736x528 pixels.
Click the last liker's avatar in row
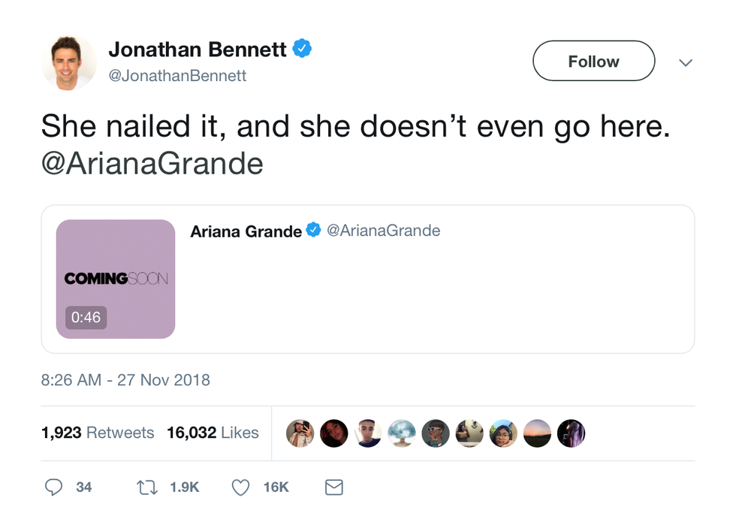(x=571, y=433)
